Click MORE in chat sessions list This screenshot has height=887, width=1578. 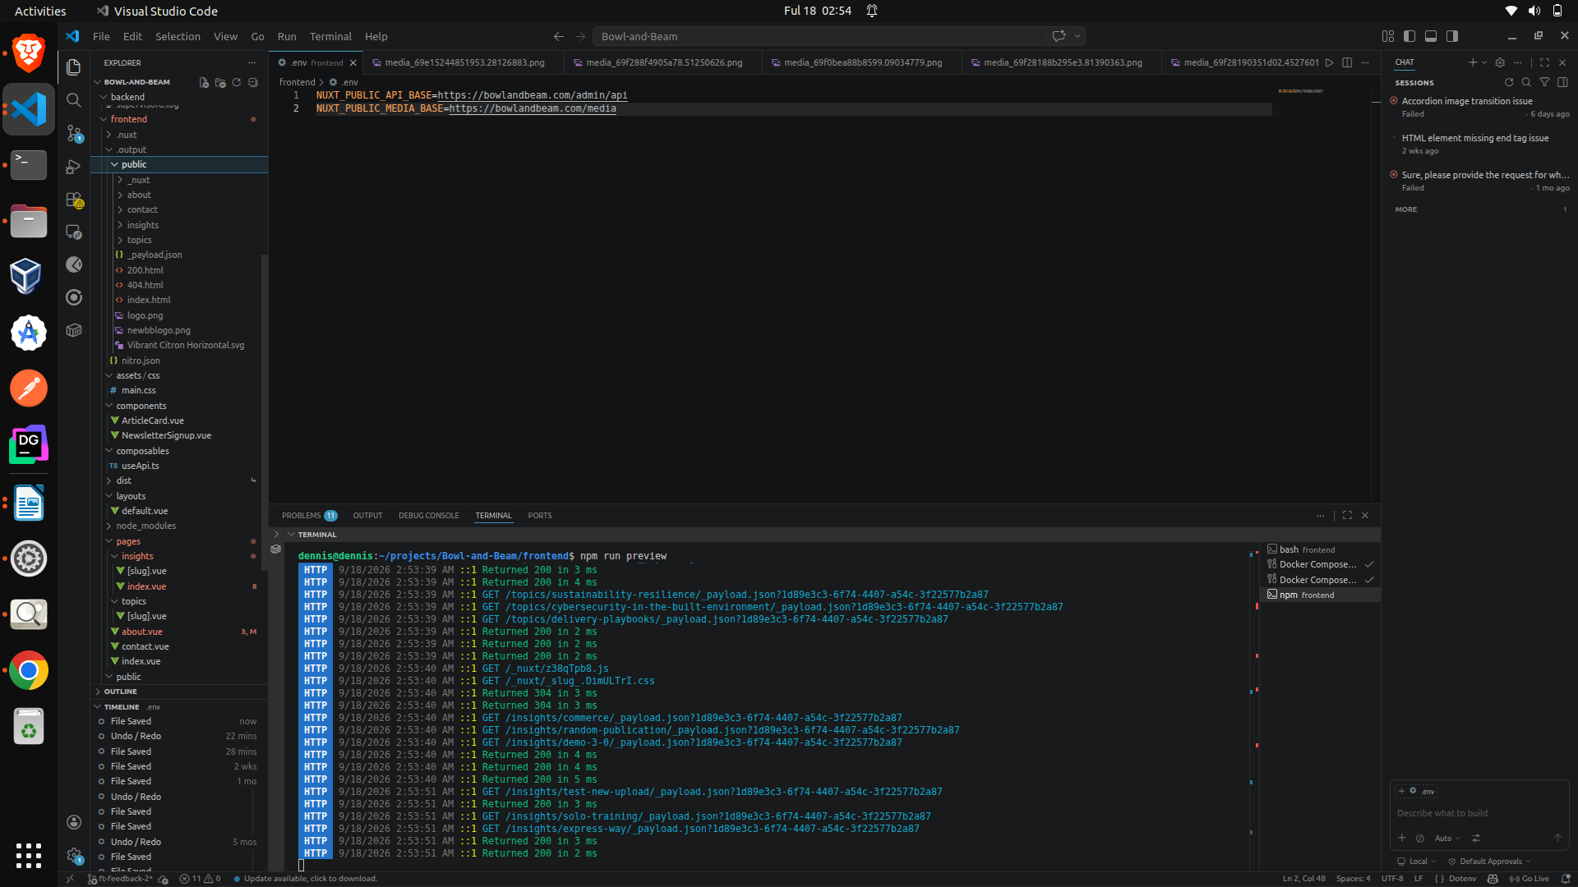(1405, 209)
